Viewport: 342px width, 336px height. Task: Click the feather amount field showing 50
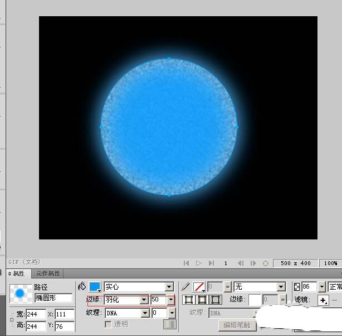(x=159, y=300)
